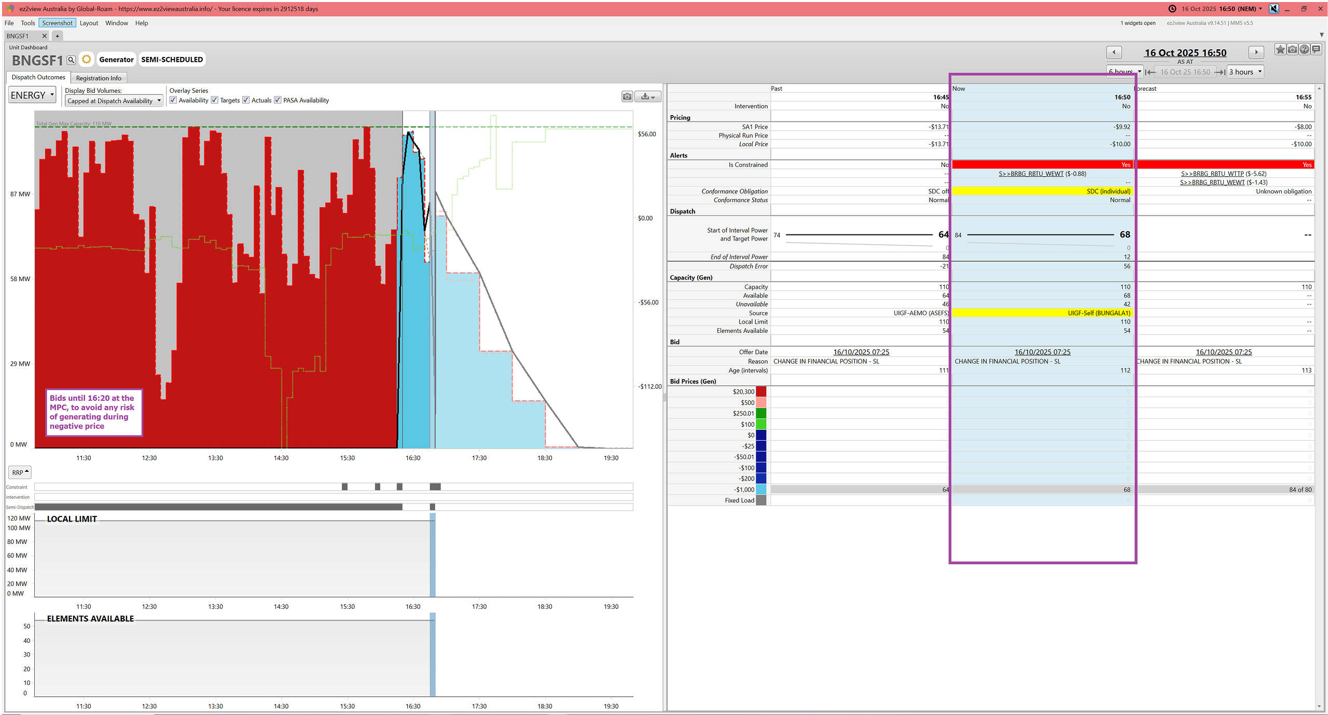Expand the Capped at Dispatch Availability dropdown
The height and width of the screenshot is (715, 1328).
pos(114,101)
